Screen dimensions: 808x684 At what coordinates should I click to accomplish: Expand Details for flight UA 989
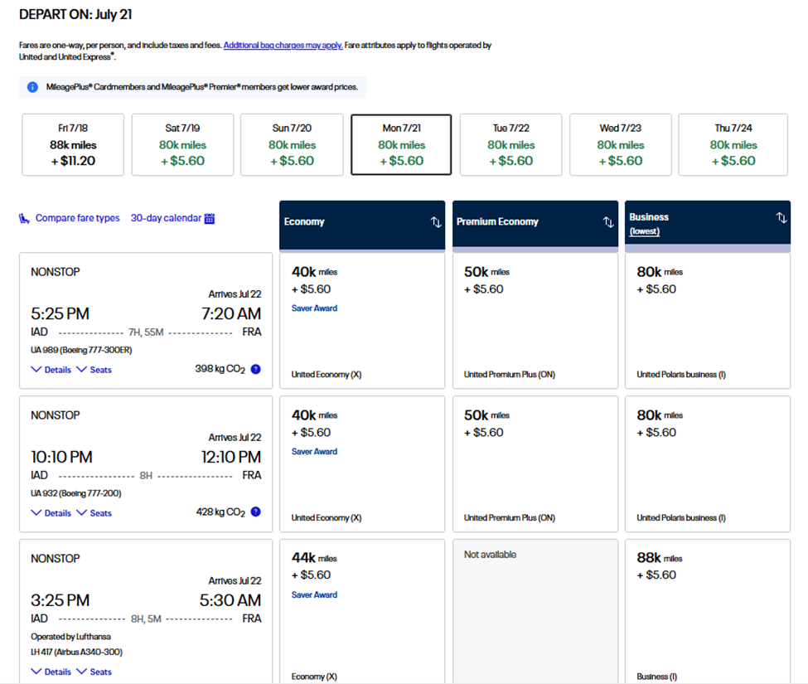[x=51, y=370]
